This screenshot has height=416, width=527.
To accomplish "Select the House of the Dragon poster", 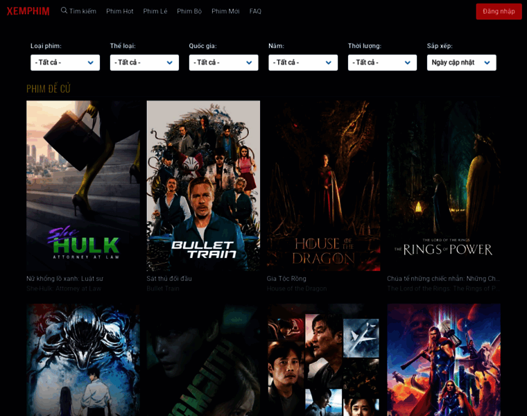I will click(323, 186).
